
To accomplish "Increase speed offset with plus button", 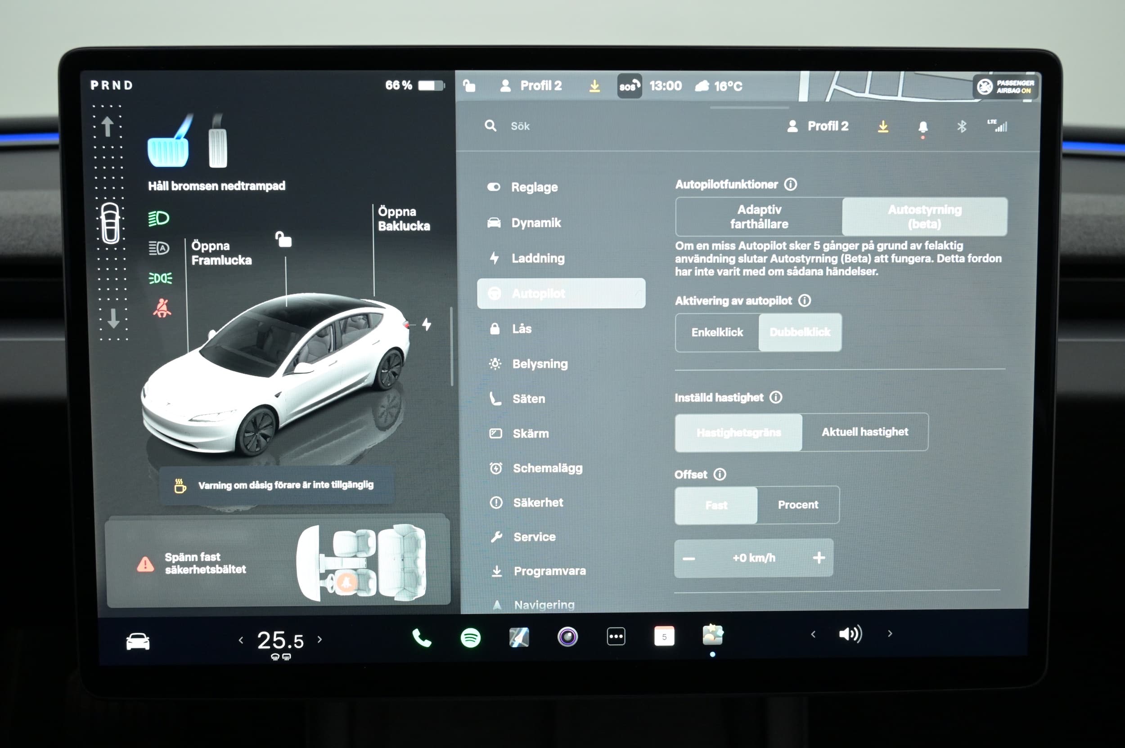I will (x=819, y=558).
